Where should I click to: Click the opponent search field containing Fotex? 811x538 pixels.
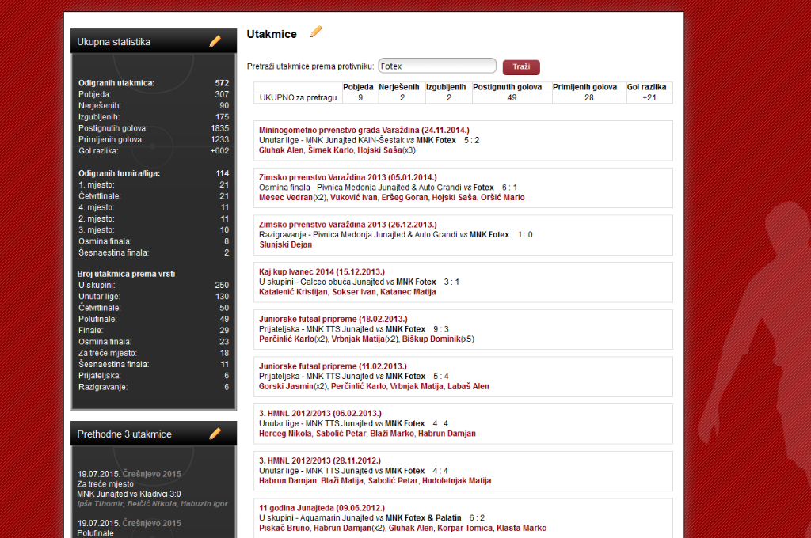437,66
